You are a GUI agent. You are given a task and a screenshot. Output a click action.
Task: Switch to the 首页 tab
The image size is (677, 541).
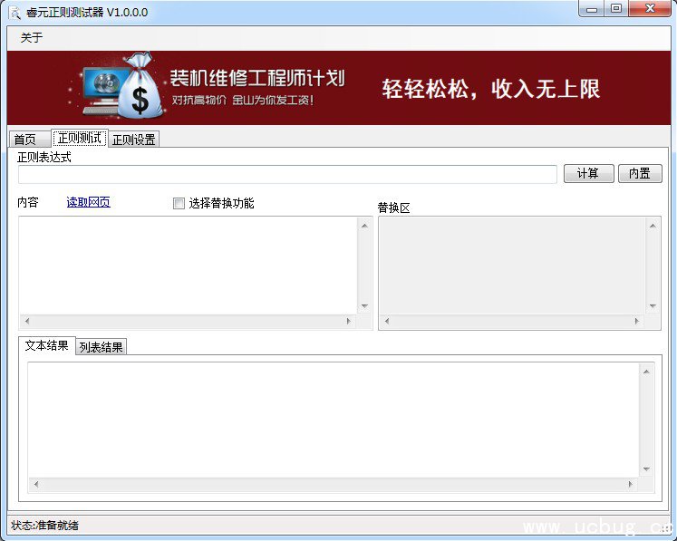[25, 140]
